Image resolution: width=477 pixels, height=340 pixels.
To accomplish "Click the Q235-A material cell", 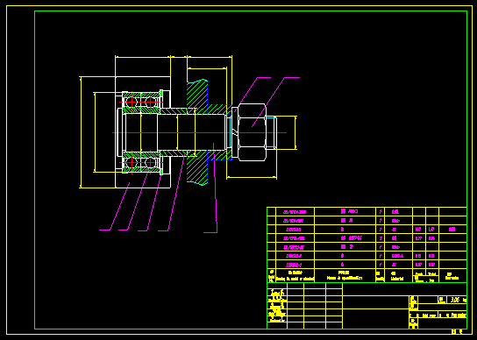I will pos(398,256).
